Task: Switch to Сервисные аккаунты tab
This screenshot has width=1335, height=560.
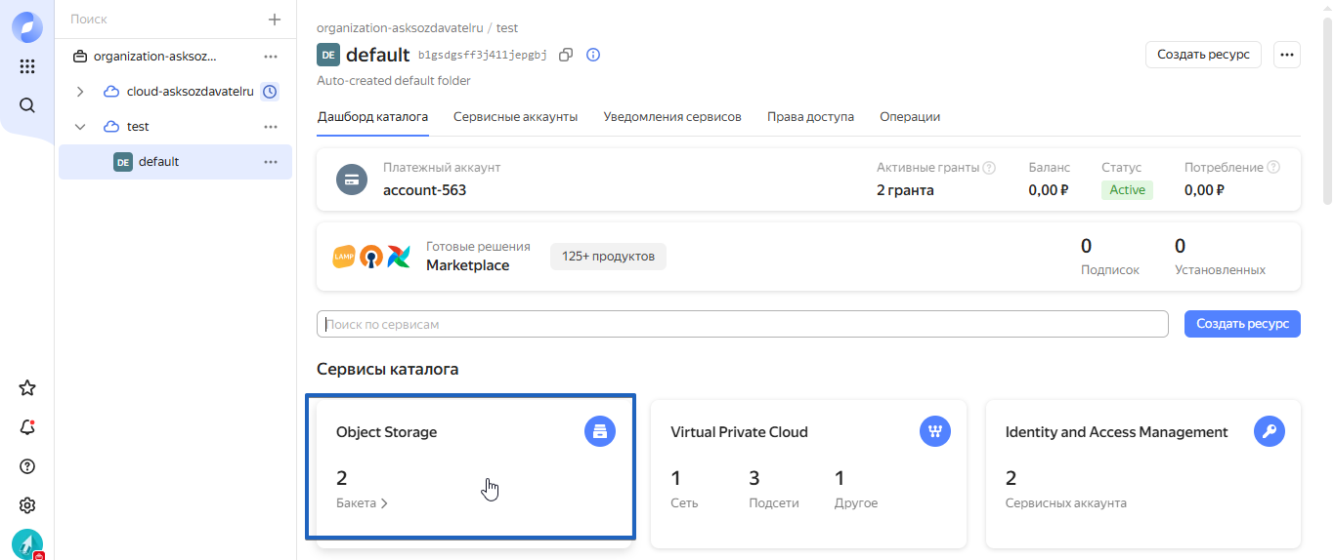Action: [x=515, y=117]
